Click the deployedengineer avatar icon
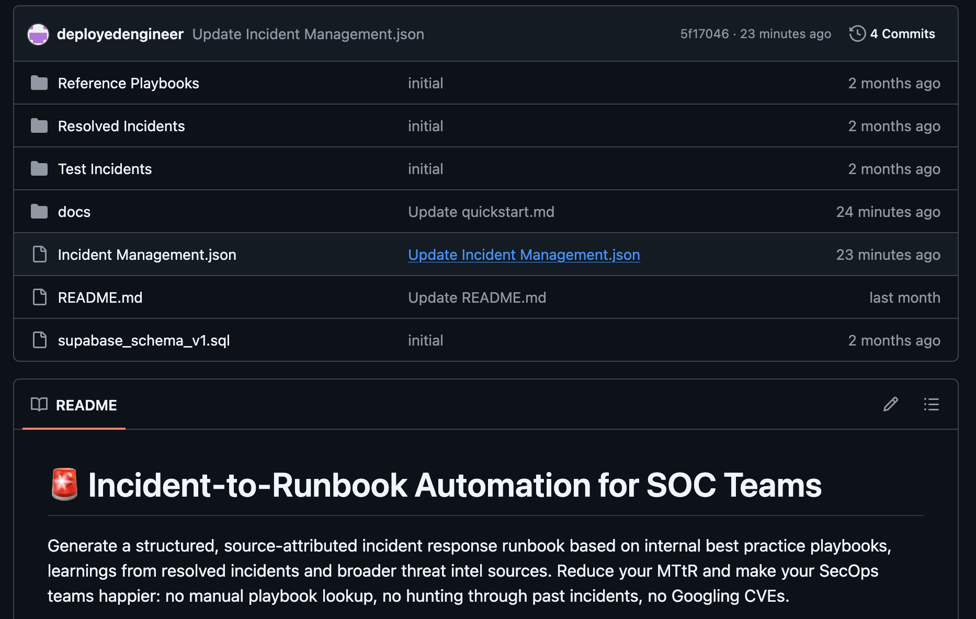The height and width of the screenshot is (619, 976). pos(38,35)
